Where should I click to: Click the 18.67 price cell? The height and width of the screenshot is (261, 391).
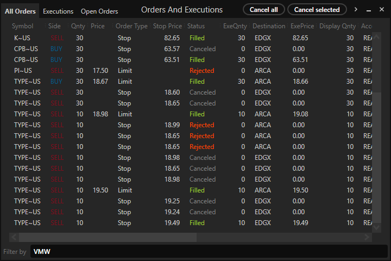click(x=100, y=82)
